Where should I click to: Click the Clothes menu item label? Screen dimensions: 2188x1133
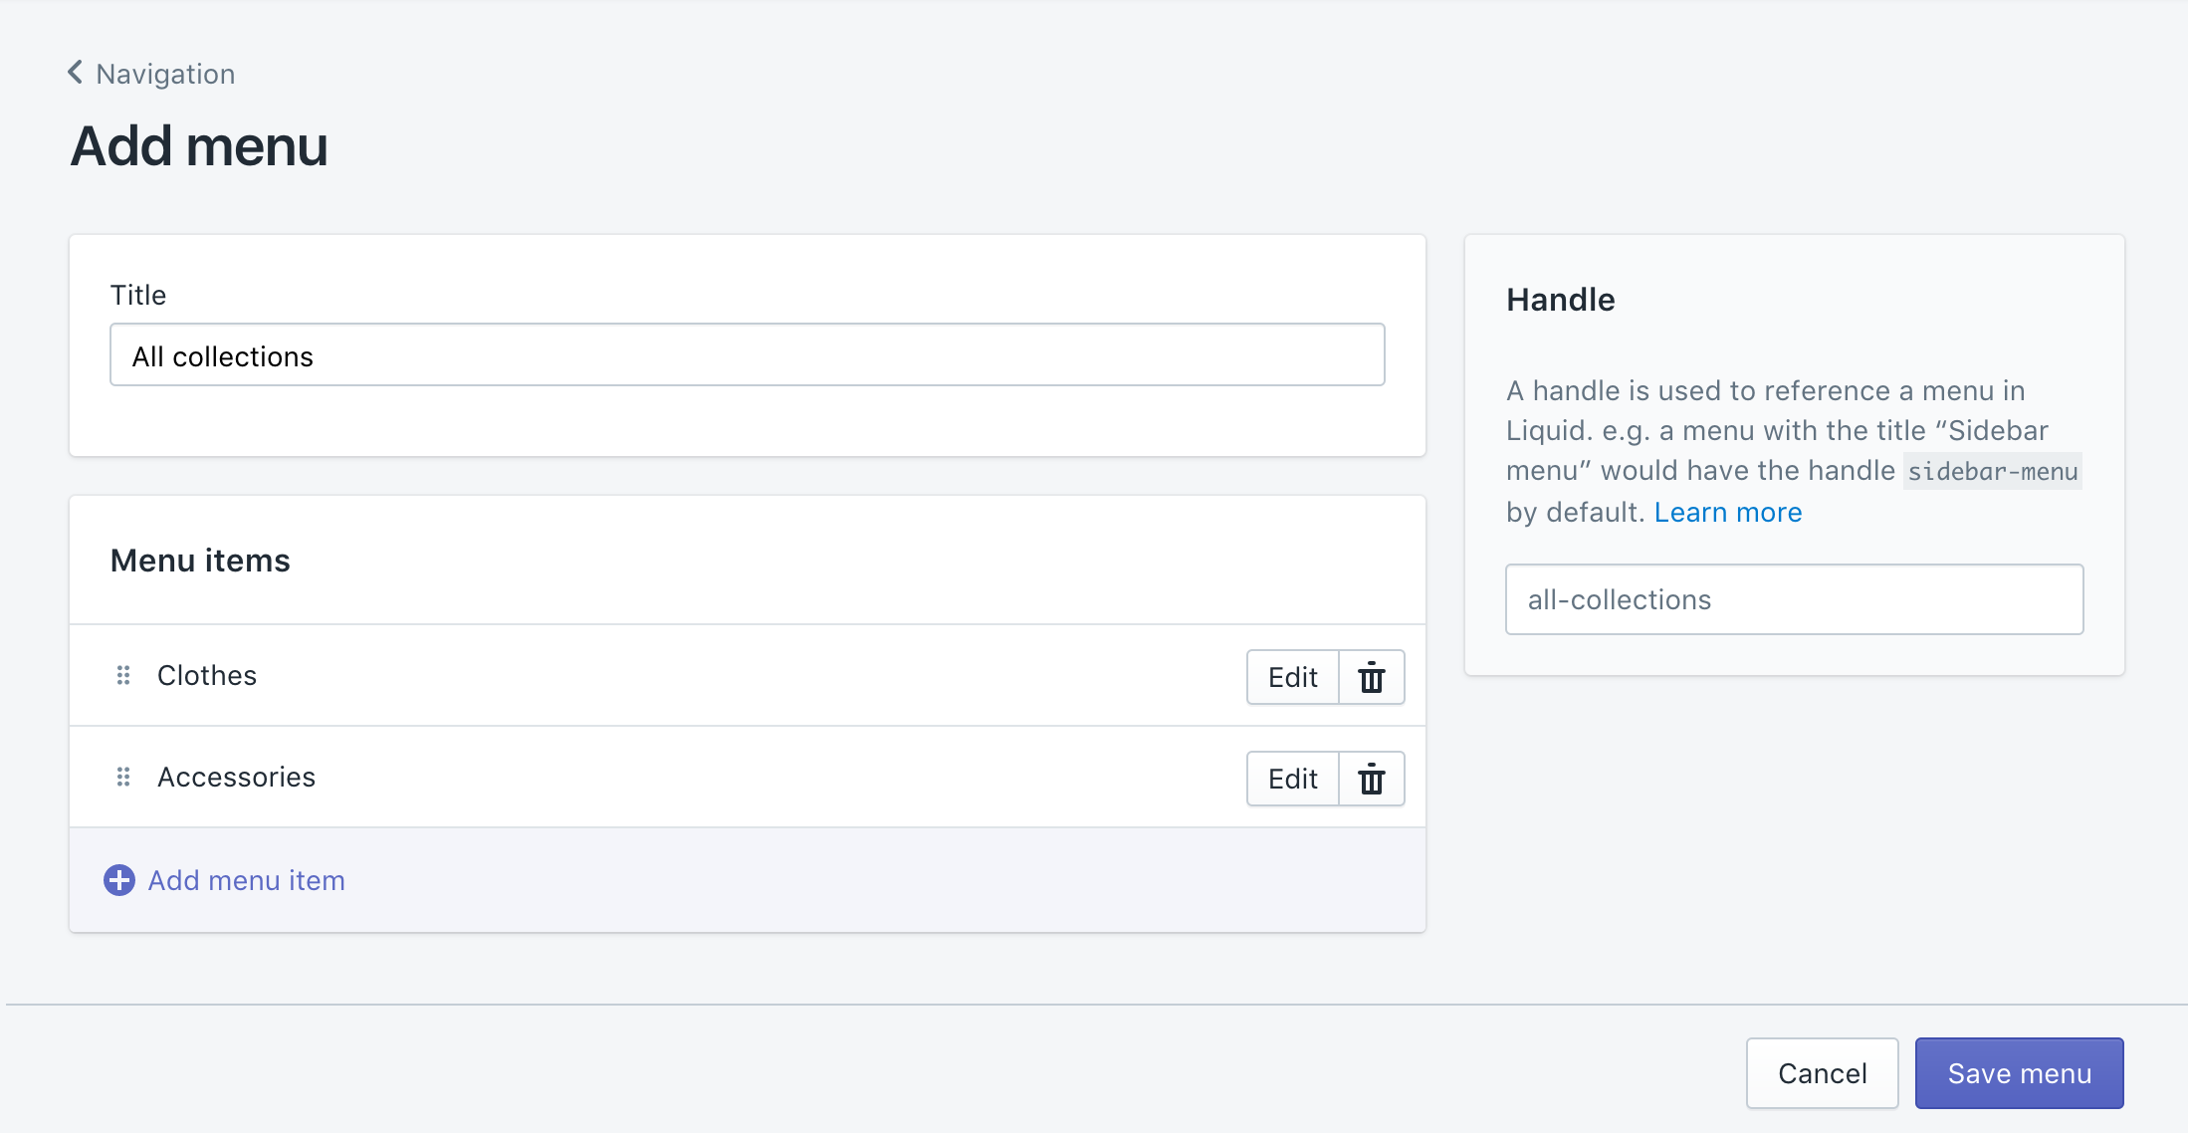(x=207, y=676)
